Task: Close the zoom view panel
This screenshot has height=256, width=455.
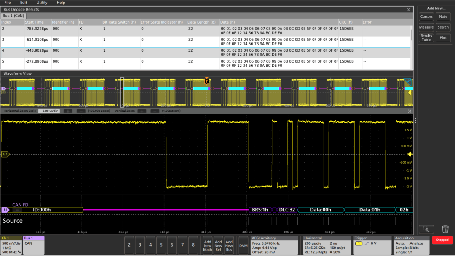Action: 409,111
